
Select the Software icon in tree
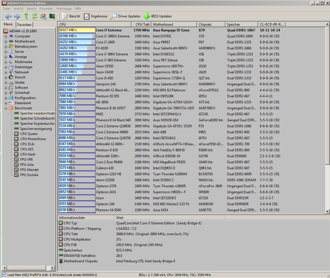click(x=11, y=88)
